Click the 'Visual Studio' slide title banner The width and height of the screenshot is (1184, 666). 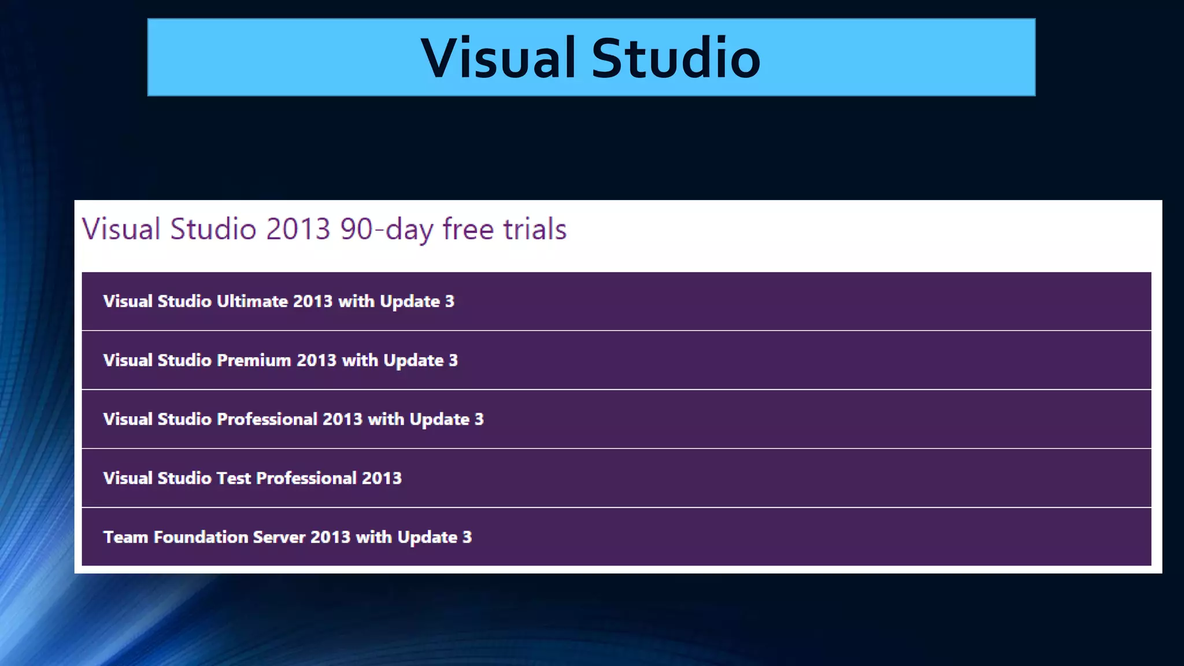tap(591, 57)
